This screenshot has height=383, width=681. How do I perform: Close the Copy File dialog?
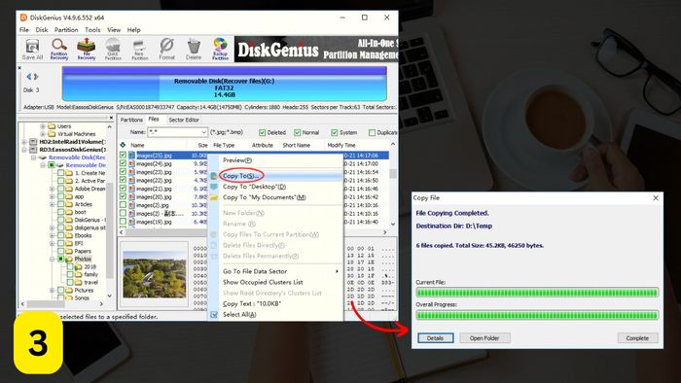tap(656, 197)
